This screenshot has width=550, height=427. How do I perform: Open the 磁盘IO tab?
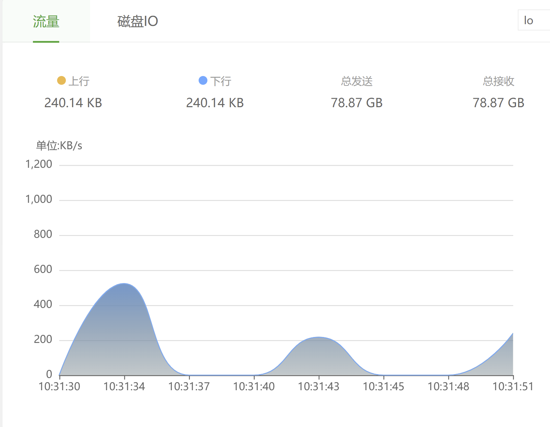pyautogui.click(x=138, y=21)
